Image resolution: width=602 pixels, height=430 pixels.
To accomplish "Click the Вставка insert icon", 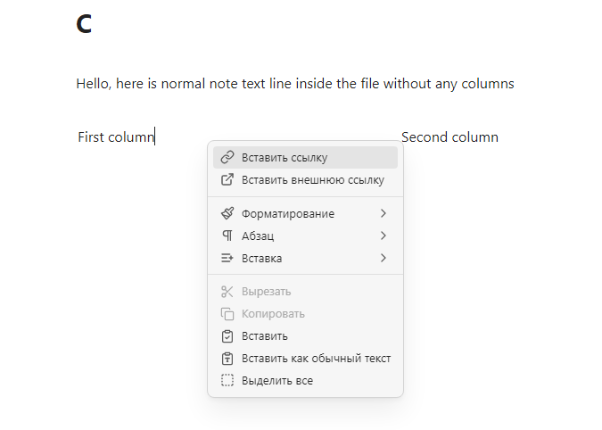I will coord(227,259).
